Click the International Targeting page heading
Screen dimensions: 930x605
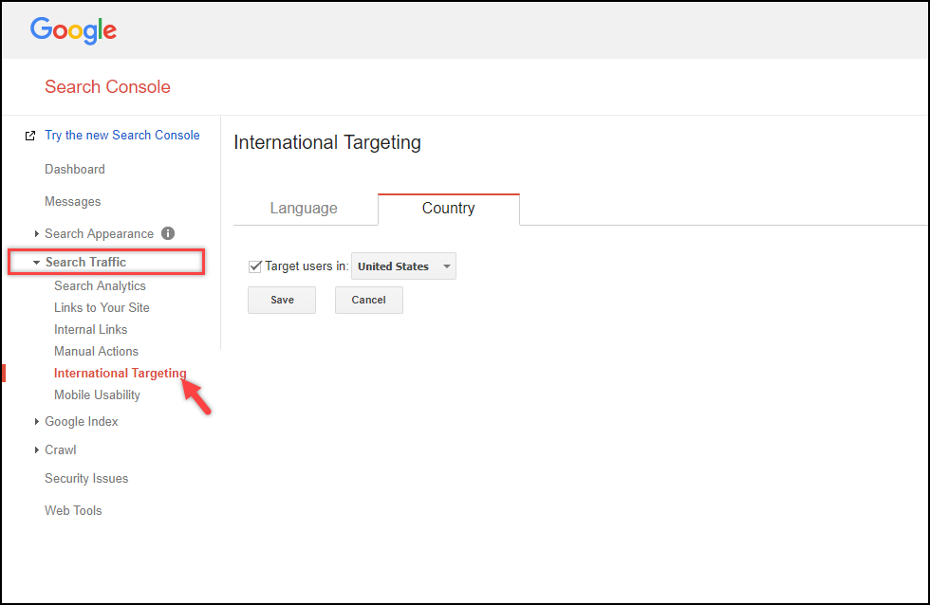tap(327, 142)
